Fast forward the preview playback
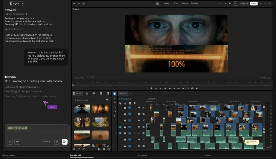276x159 pixels. coord(178,88)
